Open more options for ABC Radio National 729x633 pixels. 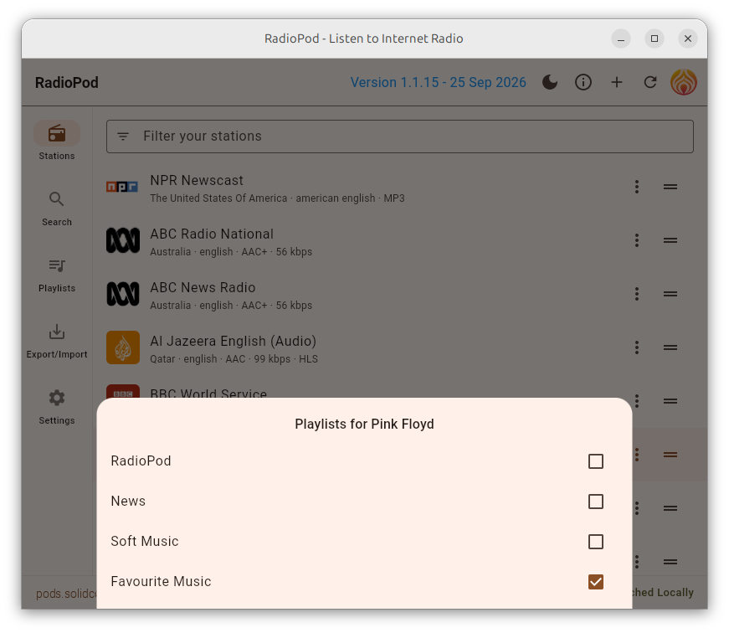(637, 240)
